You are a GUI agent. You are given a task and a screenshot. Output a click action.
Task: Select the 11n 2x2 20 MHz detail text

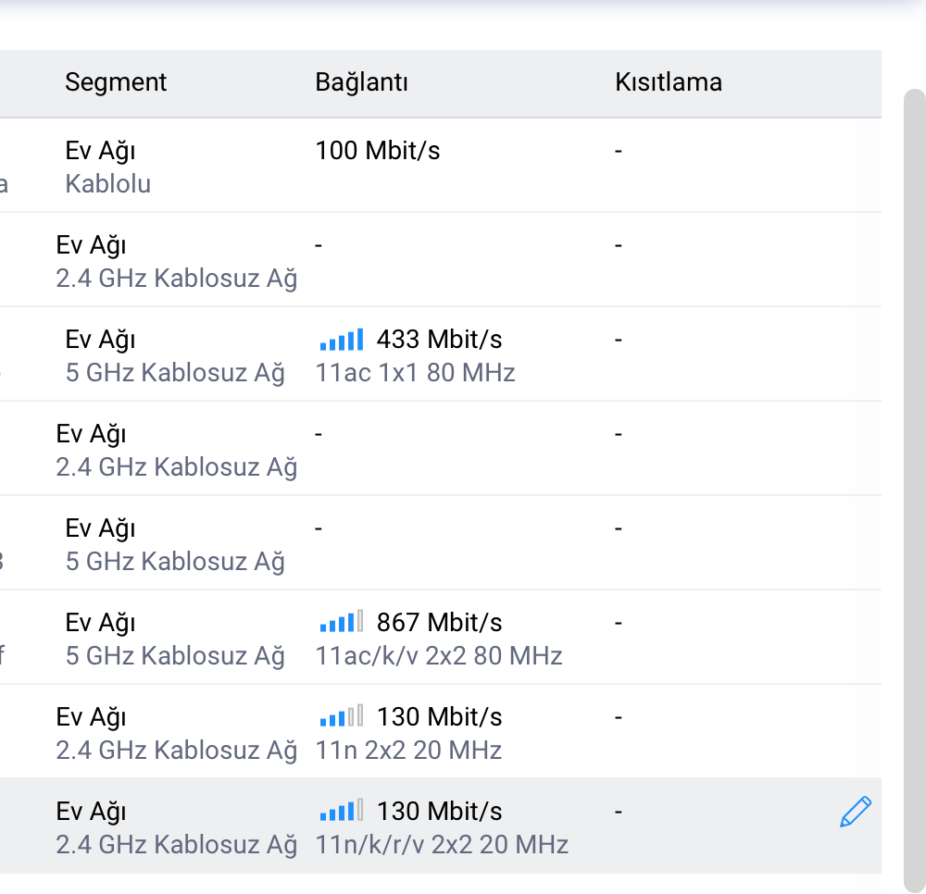[x=408, y=750]
